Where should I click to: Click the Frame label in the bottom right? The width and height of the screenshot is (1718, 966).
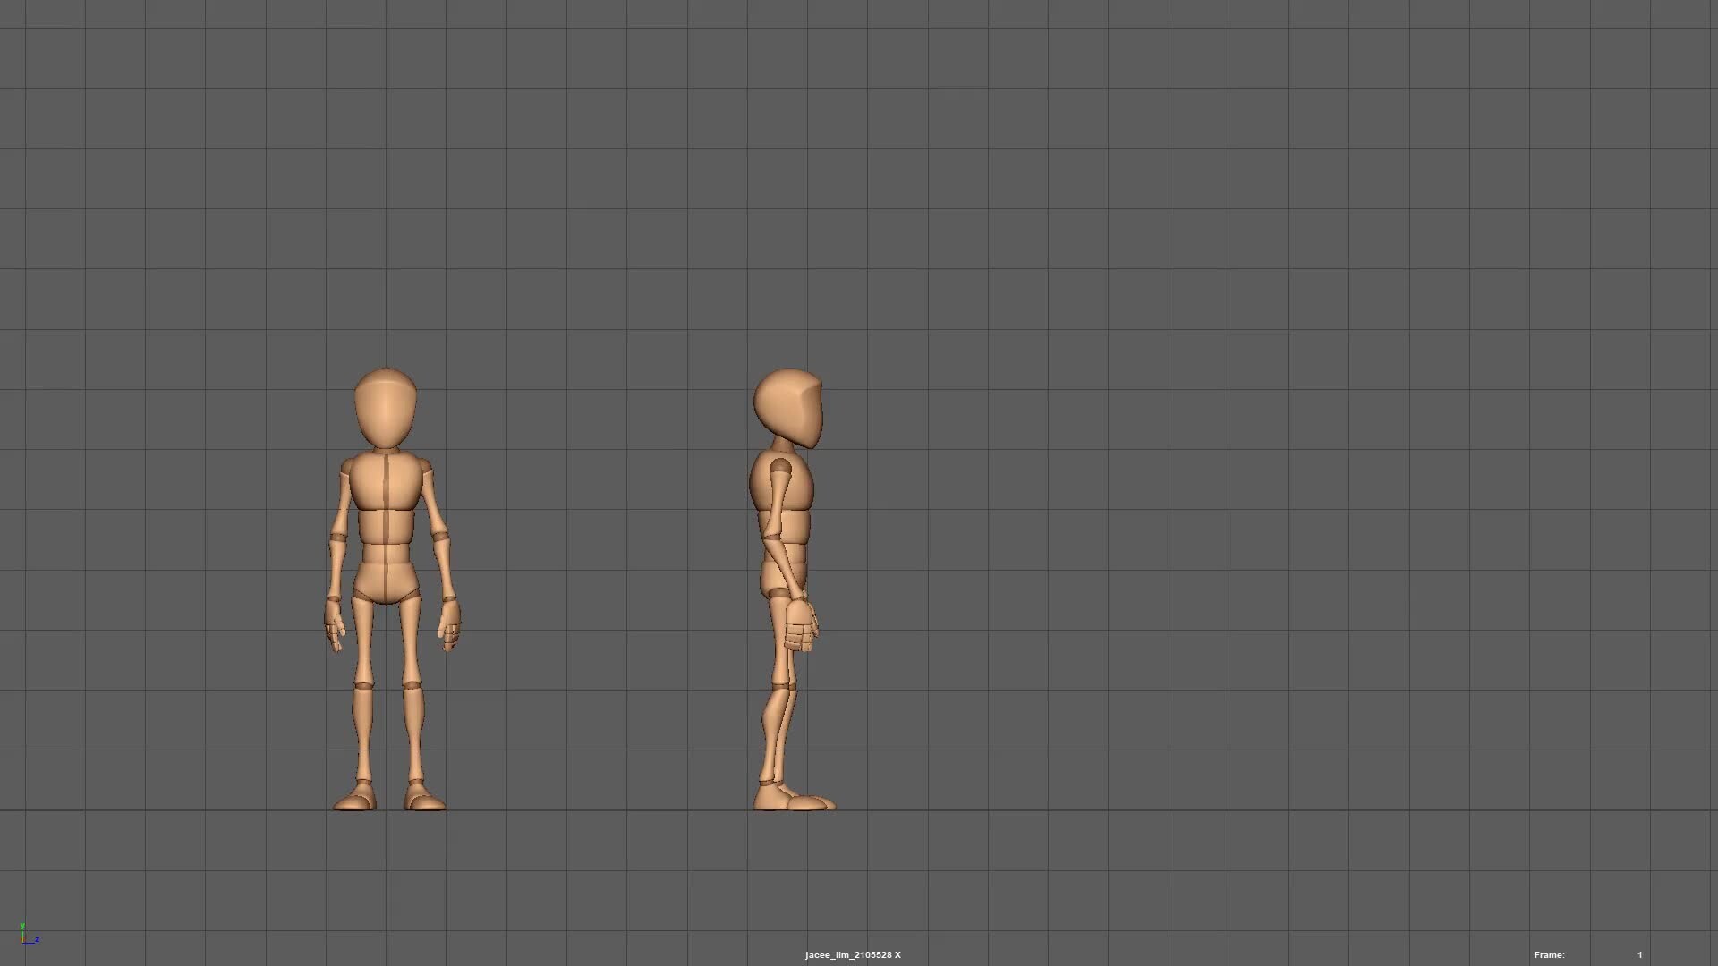coord(1549,954)
